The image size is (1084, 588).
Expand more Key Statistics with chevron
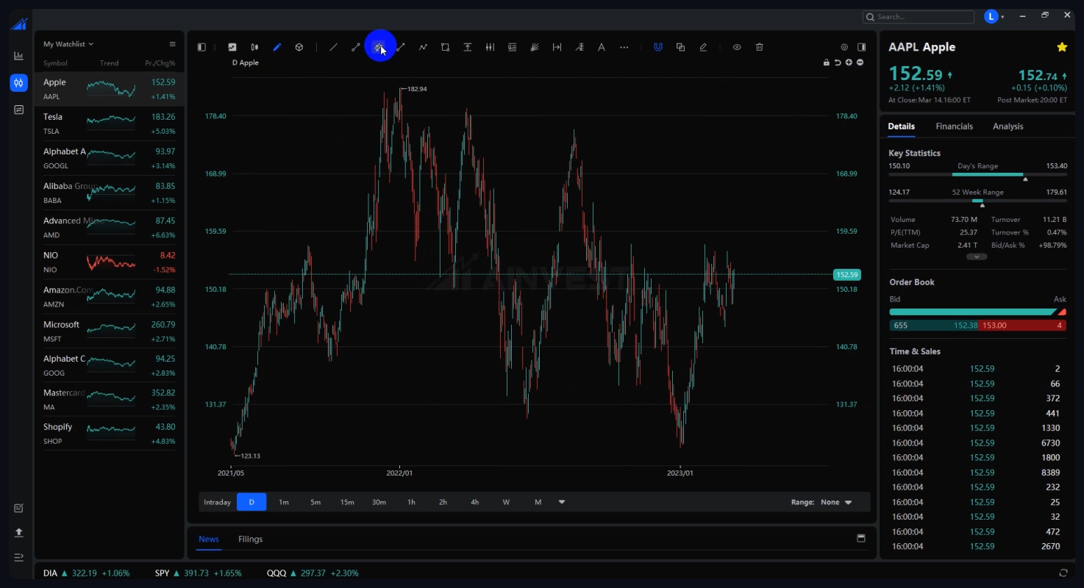(977, 257)
